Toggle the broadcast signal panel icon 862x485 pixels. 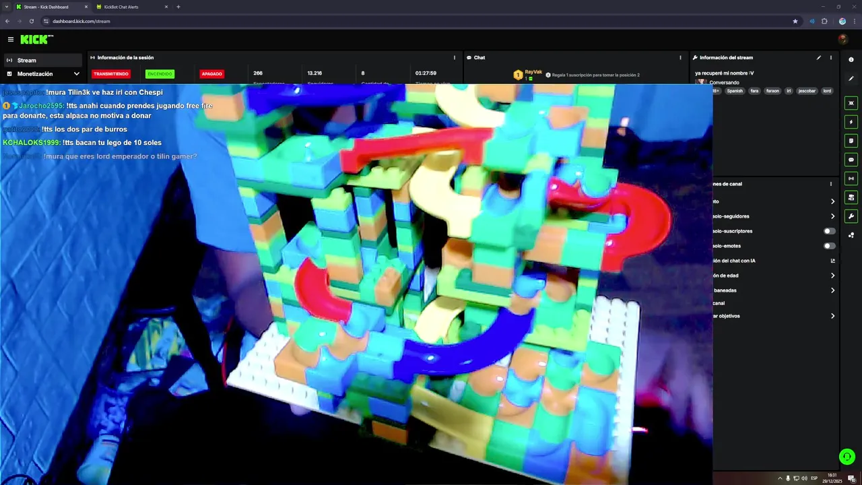851,179
